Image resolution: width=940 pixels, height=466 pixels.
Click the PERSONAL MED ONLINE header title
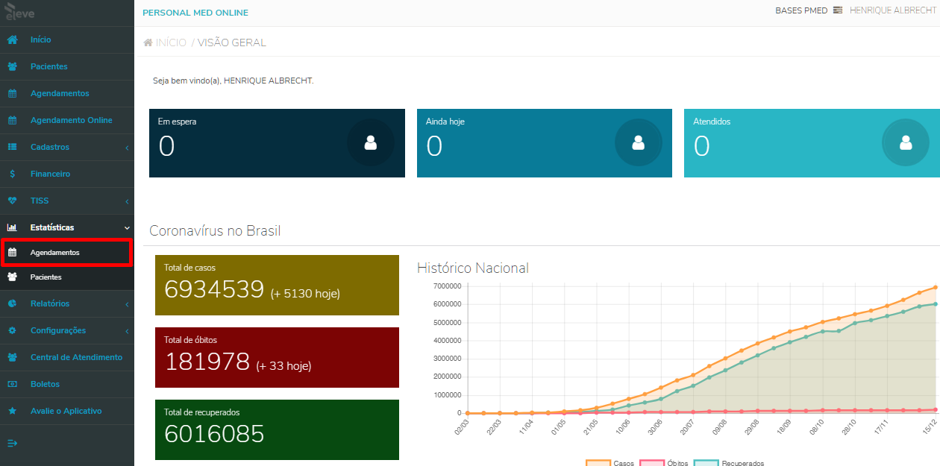[195, 13]
